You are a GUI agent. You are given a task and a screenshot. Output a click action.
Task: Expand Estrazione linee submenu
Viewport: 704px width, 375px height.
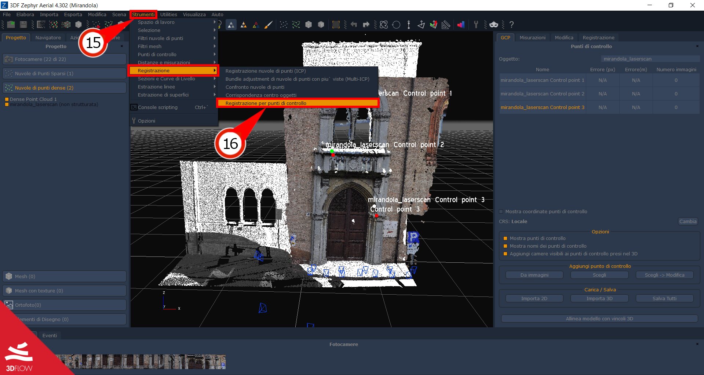(174, 87)
